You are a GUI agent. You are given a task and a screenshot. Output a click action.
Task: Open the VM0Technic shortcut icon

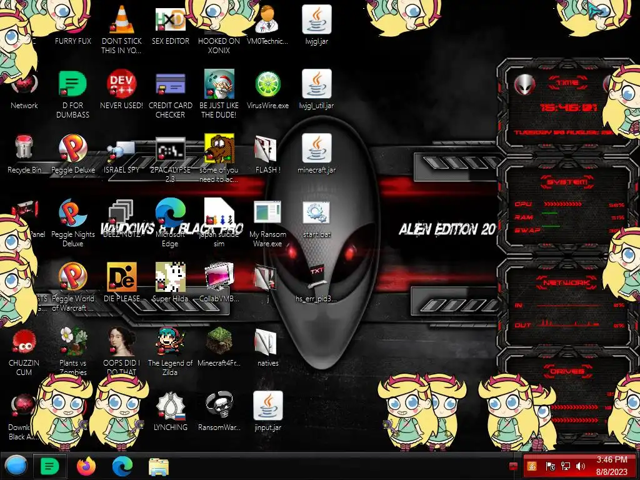click(267, 19)
